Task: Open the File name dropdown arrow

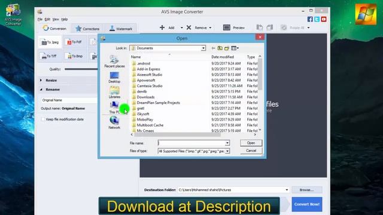Action: [227, 143]
